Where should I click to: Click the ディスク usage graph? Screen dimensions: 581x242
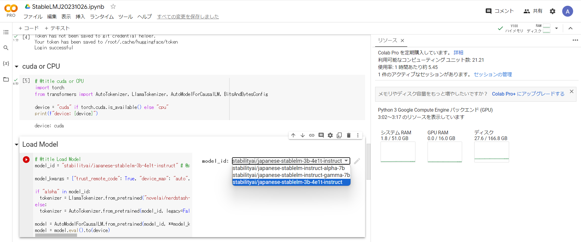[x=492, y=152]
